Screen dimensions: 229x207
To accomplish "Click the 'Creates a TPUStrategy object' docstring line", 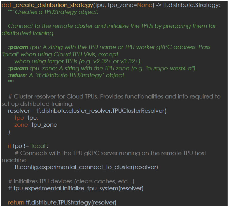I will [57, 12].
